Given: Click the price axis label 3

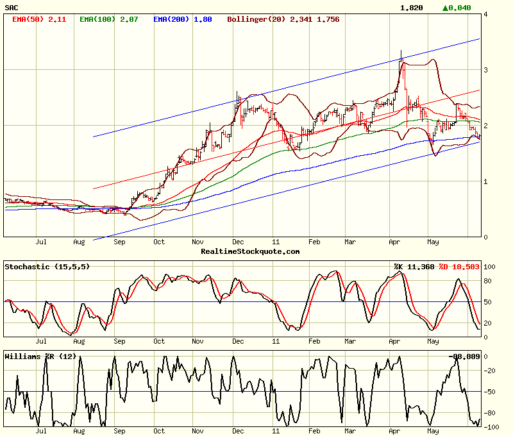Looking at the screenshot, I should pos(485,70).
